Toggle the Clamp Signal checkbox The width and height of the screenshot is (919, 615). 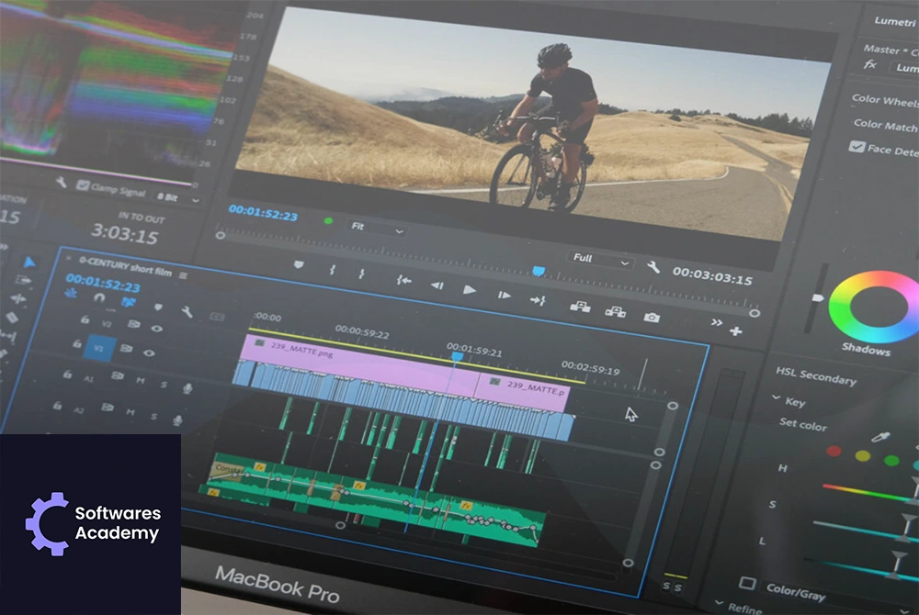(x=84, y=185)
